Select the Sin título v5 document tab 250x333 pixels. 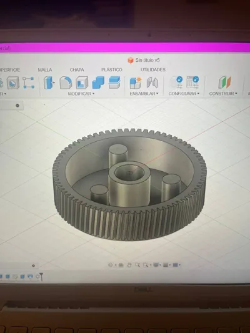(x=144, y=61)
